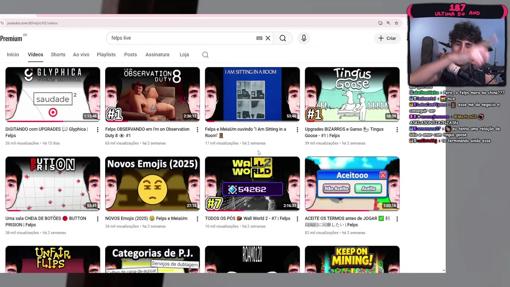The image size is (510, 287).
Task: Open Categorias de P.J. thumbnail
Action: [153, 259]
